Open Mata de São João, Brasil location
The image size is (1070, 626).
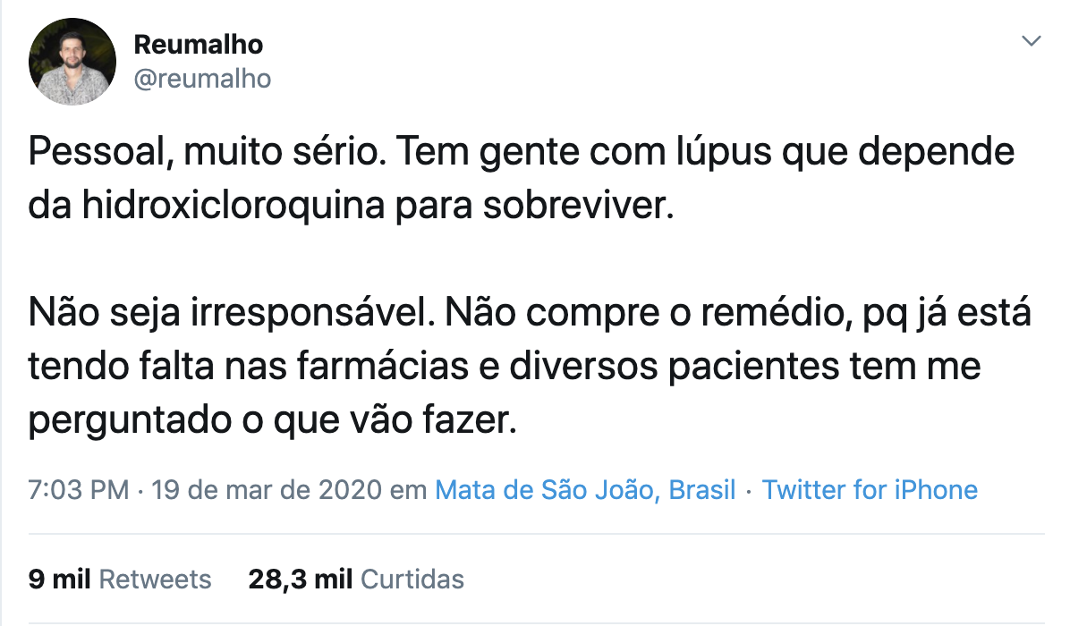click(585, 489)
